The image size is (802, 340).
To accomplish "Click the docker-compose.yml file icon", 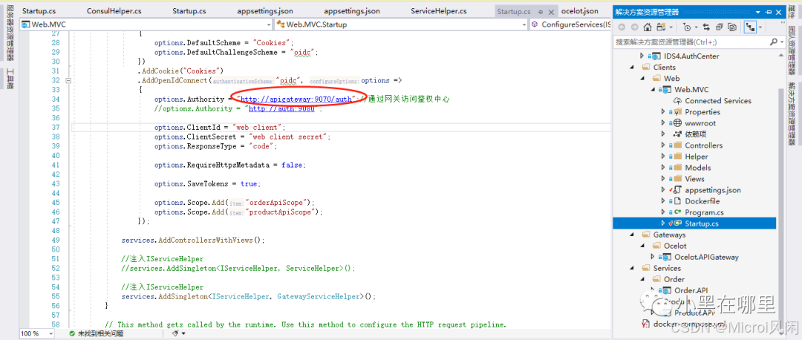I will pos(646,324).
